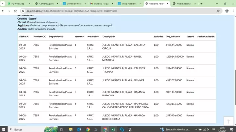
Task: Open the notifications center icon
Action: (x=231, y=129)
